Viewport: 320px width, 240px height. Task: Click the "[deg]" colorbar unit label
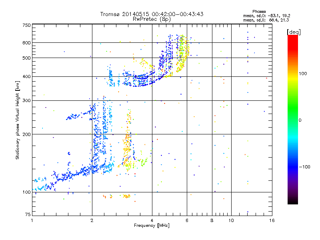pyautogui.click(x=294, y=32)
